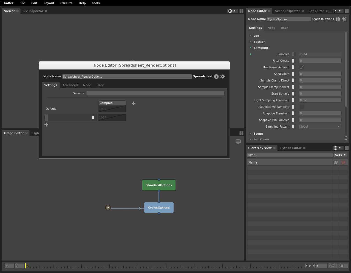The width and height of the screenshot is (351, 273).
Task: Click the gear icon in the Spreadsheet dialog
Action: pos(222,77)
